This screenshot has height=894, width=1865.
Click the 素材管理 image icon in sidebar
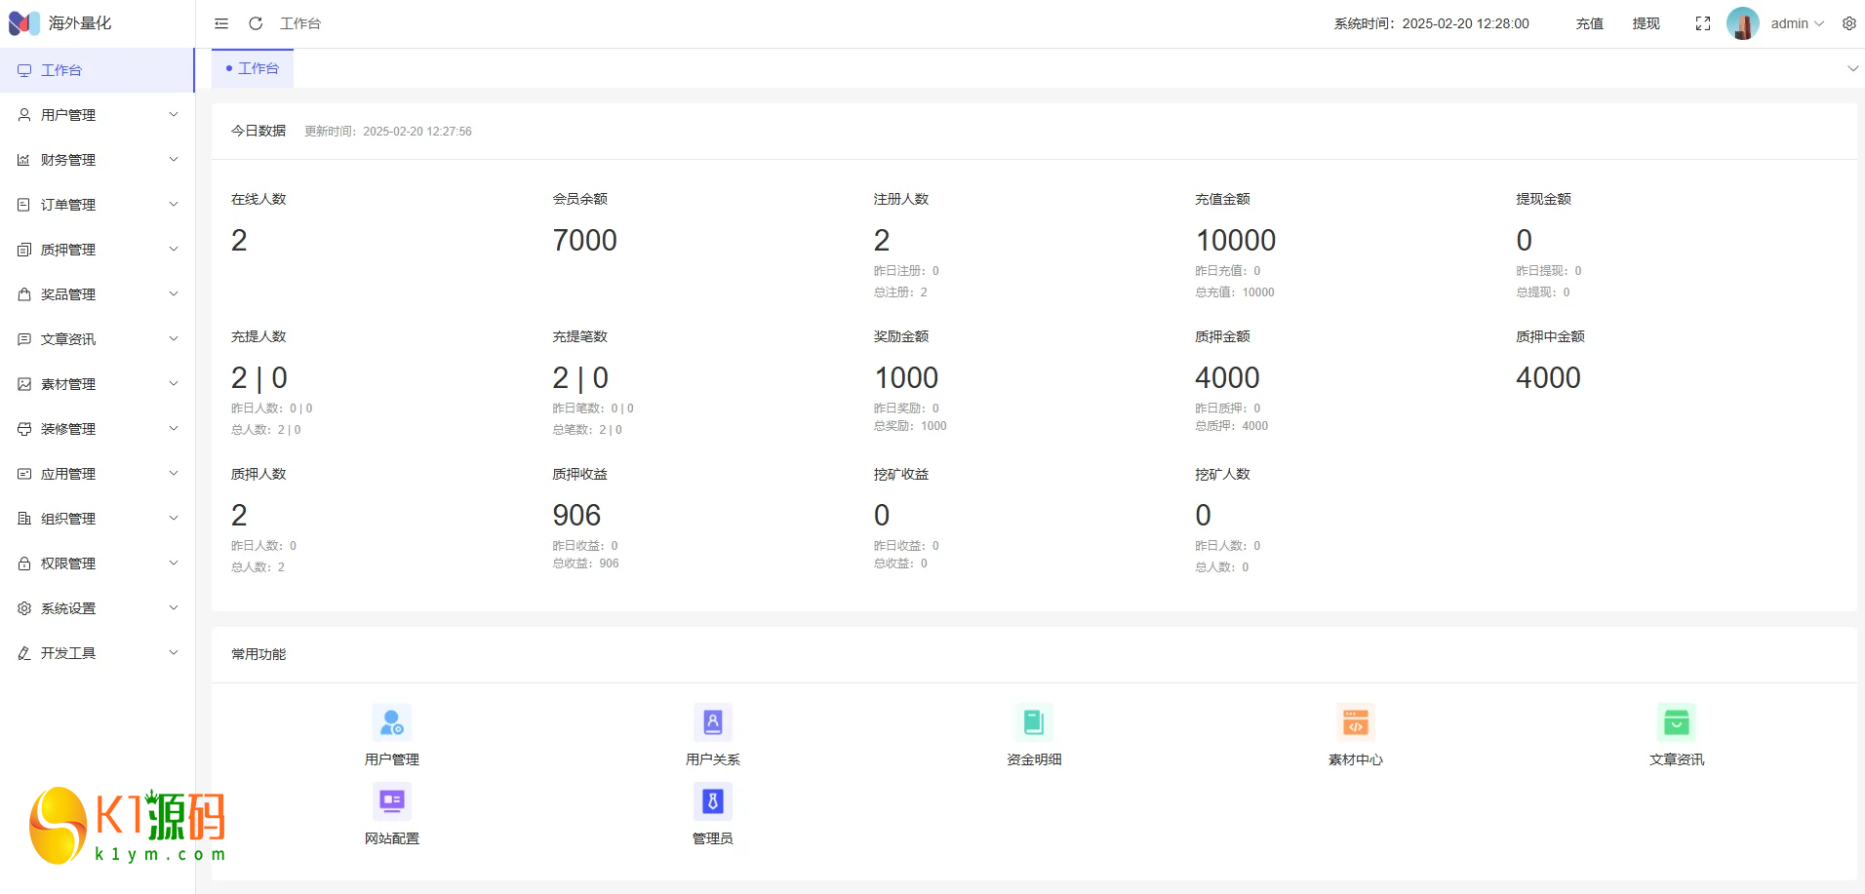24,384
